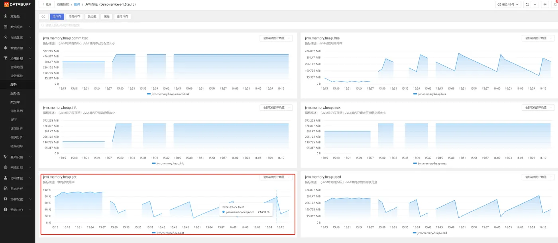Open the notification bell icon

[x=554, y=4]
